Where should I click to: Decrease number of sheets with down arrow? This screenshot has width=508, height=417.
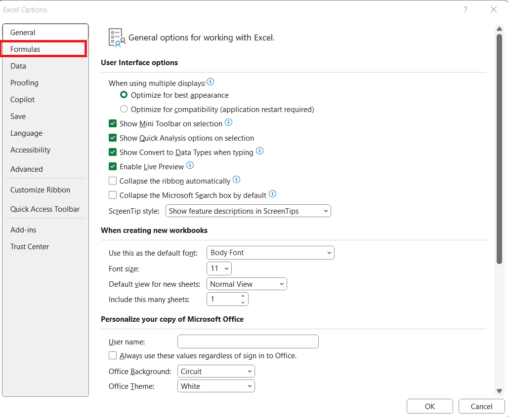243,303
